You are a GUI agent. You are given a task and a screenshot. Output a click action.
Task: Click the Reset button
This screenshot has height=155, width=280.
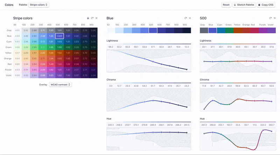point(226,5)
